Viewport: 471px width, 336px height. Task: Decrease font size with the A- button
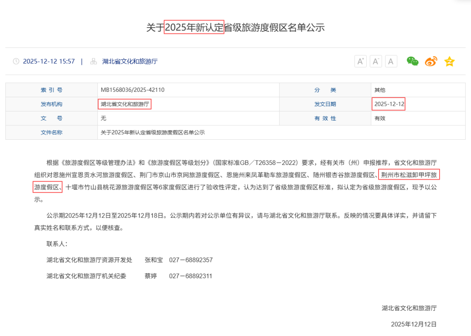(x=375, y=61)
